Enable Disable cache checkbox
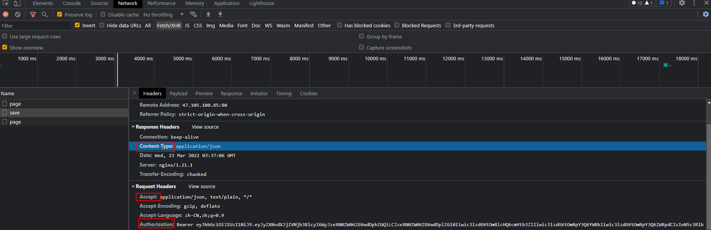Viewport: 711px width, 230px height. (x=103, y=14)
